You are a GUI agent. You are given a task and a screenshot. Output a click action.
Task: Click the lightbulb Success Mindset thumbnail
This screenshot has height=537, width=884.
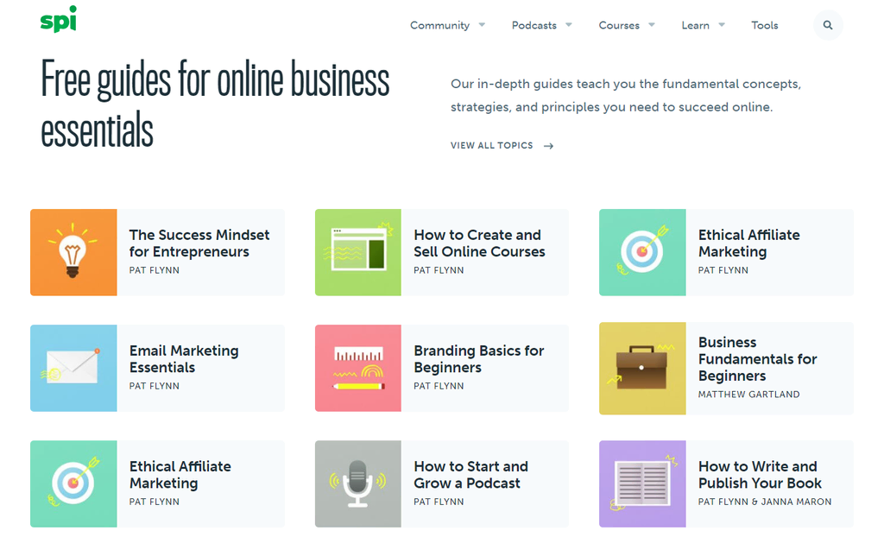coord(74,252)
